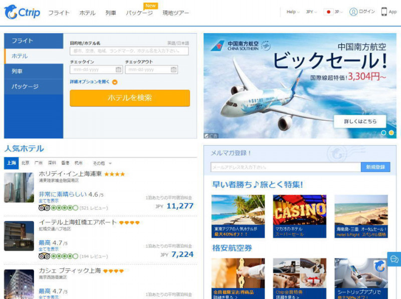Image resolution: width=401 pixels, height=299 pixels.
Task: Select 深圳 city tab
Action: coord(52,163)
